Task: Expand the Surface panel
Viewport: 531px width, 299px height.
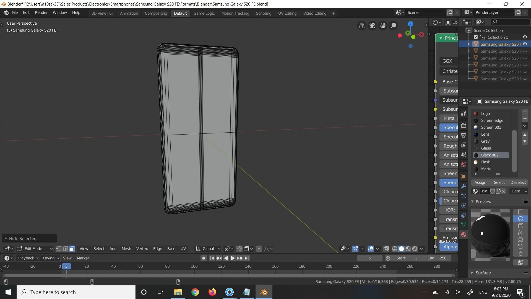Action: click(483, 273)
